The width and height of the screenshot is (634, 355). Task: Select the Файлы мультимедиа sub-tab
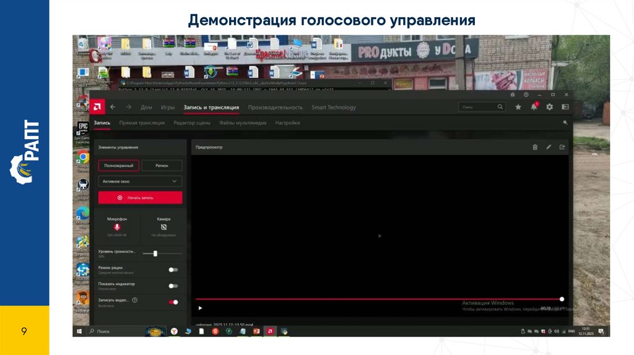[243, 122]
